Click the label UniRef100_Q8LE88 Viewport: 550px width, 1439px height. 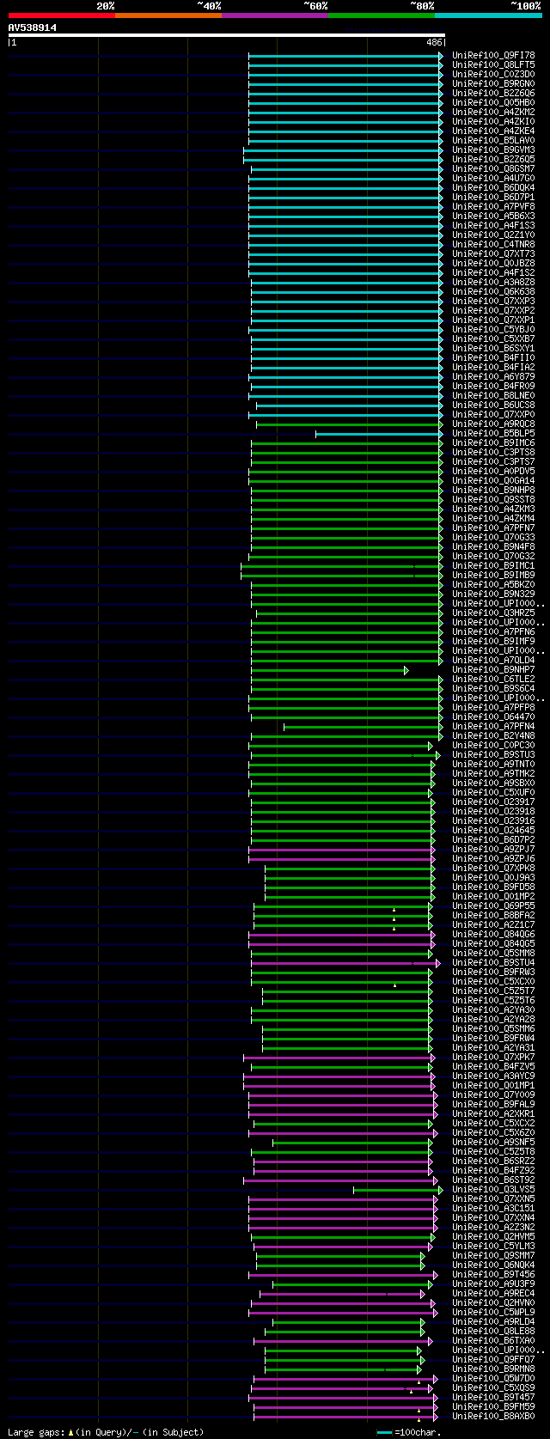[493, 1332]
